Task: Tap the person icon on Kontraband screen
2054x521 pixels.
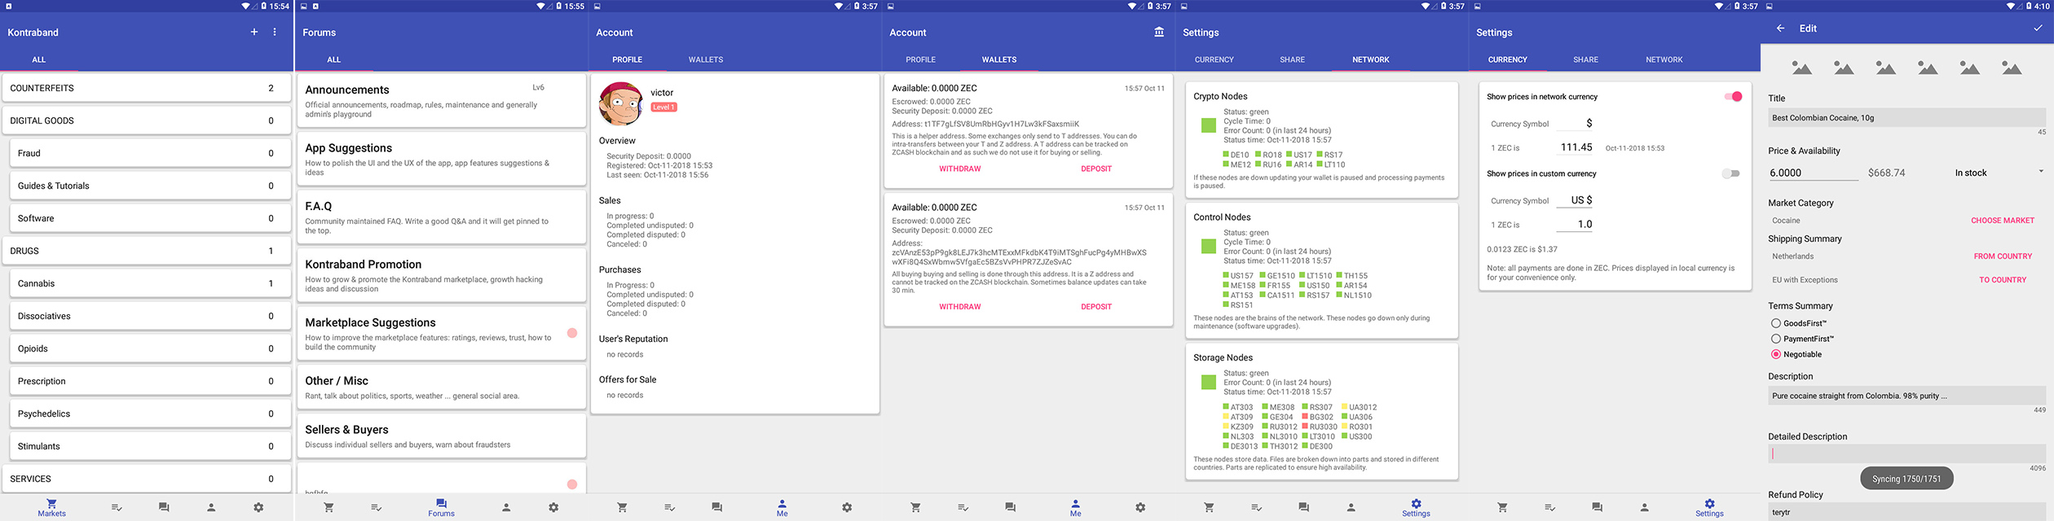Action: click(x=211, y=507)
